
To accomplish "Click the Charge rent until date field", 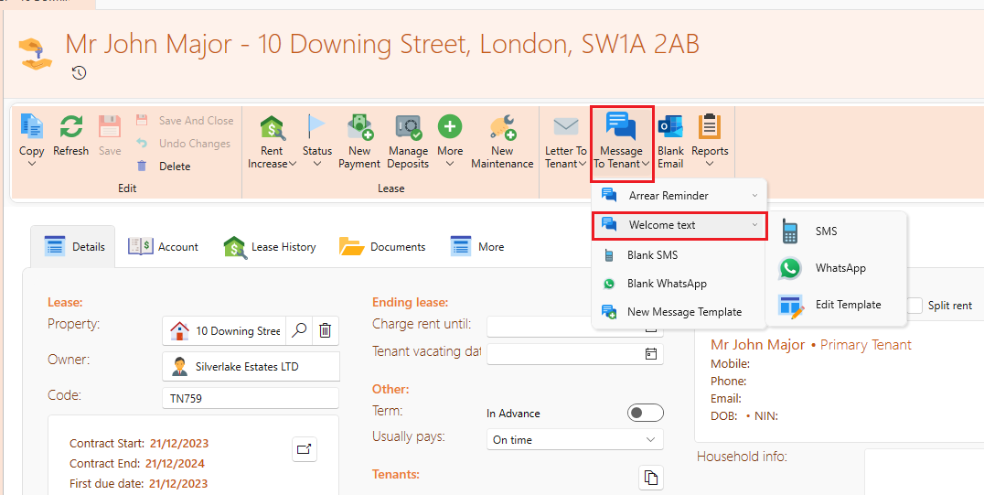I will click(575, 326).
